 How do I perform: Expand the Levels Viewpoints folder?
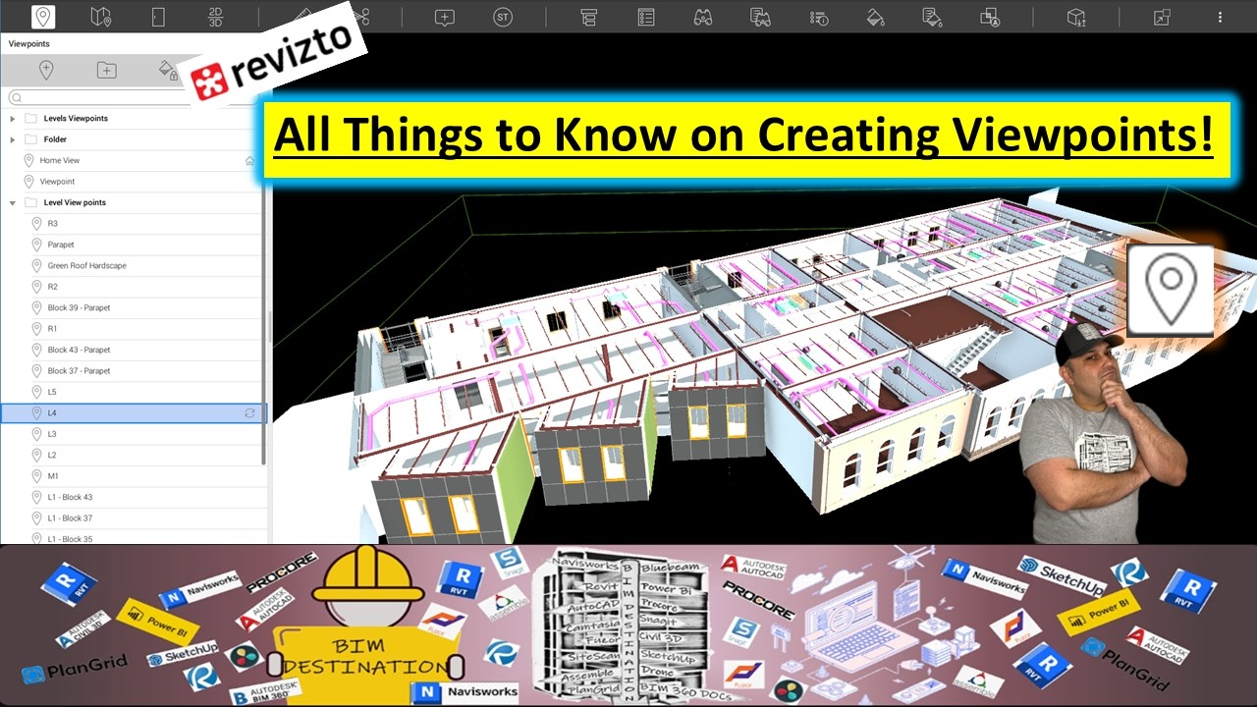point(13,119)
